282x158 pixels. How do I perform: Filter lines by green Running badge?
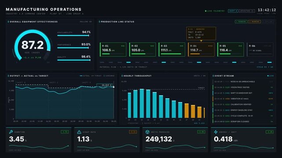point(241,22)
